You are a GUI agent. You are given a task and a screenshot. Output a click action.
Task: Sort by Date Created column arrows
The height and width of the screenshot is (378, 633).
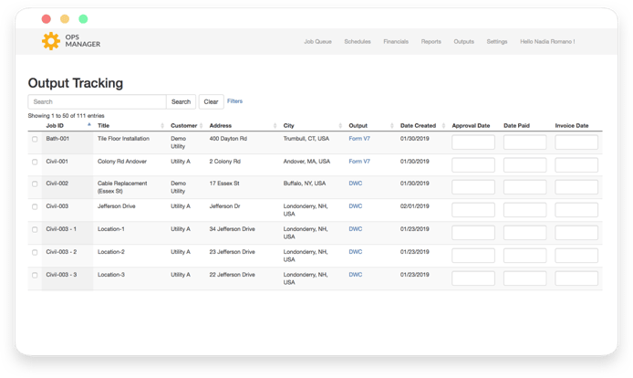(x=443, y=126)
